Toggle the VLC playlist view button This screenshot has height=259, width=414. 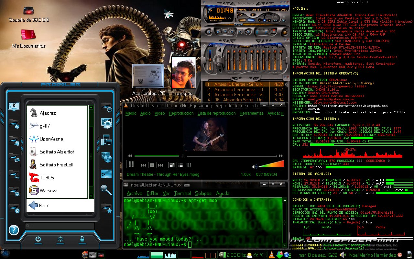tap(180, 165)
